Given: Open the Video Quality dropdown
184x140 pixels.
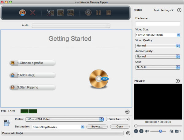Looking at the screenshot, I should pos(158,46).
